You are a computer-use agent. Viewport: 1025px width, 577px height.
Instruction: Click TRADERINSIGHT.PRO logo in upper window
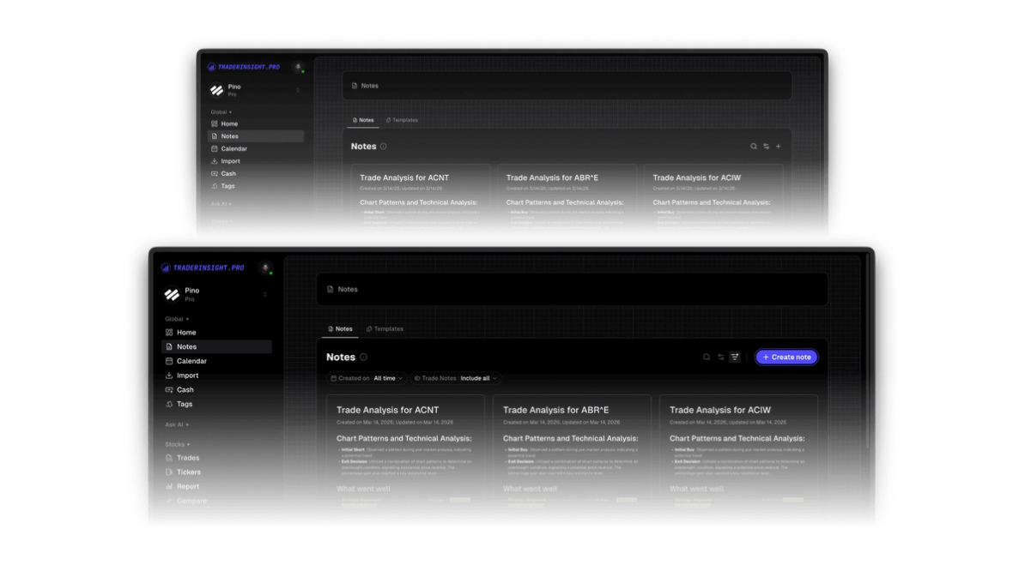(x=244, y=67)
